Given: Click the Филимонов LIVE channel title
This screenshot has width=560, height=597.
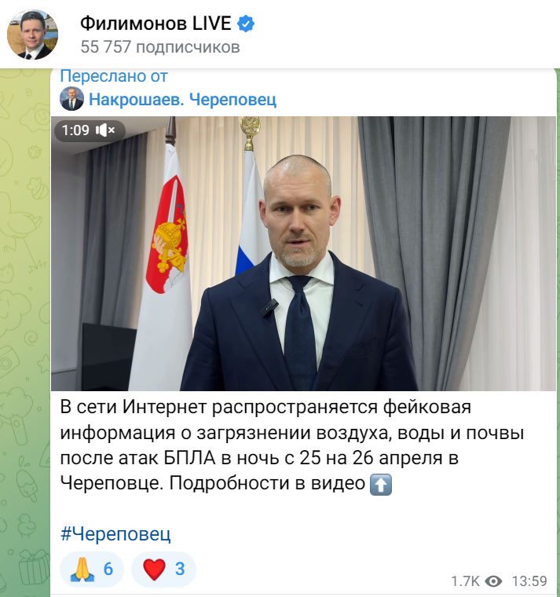Looking at the screenshot, I should click(156, 24).
